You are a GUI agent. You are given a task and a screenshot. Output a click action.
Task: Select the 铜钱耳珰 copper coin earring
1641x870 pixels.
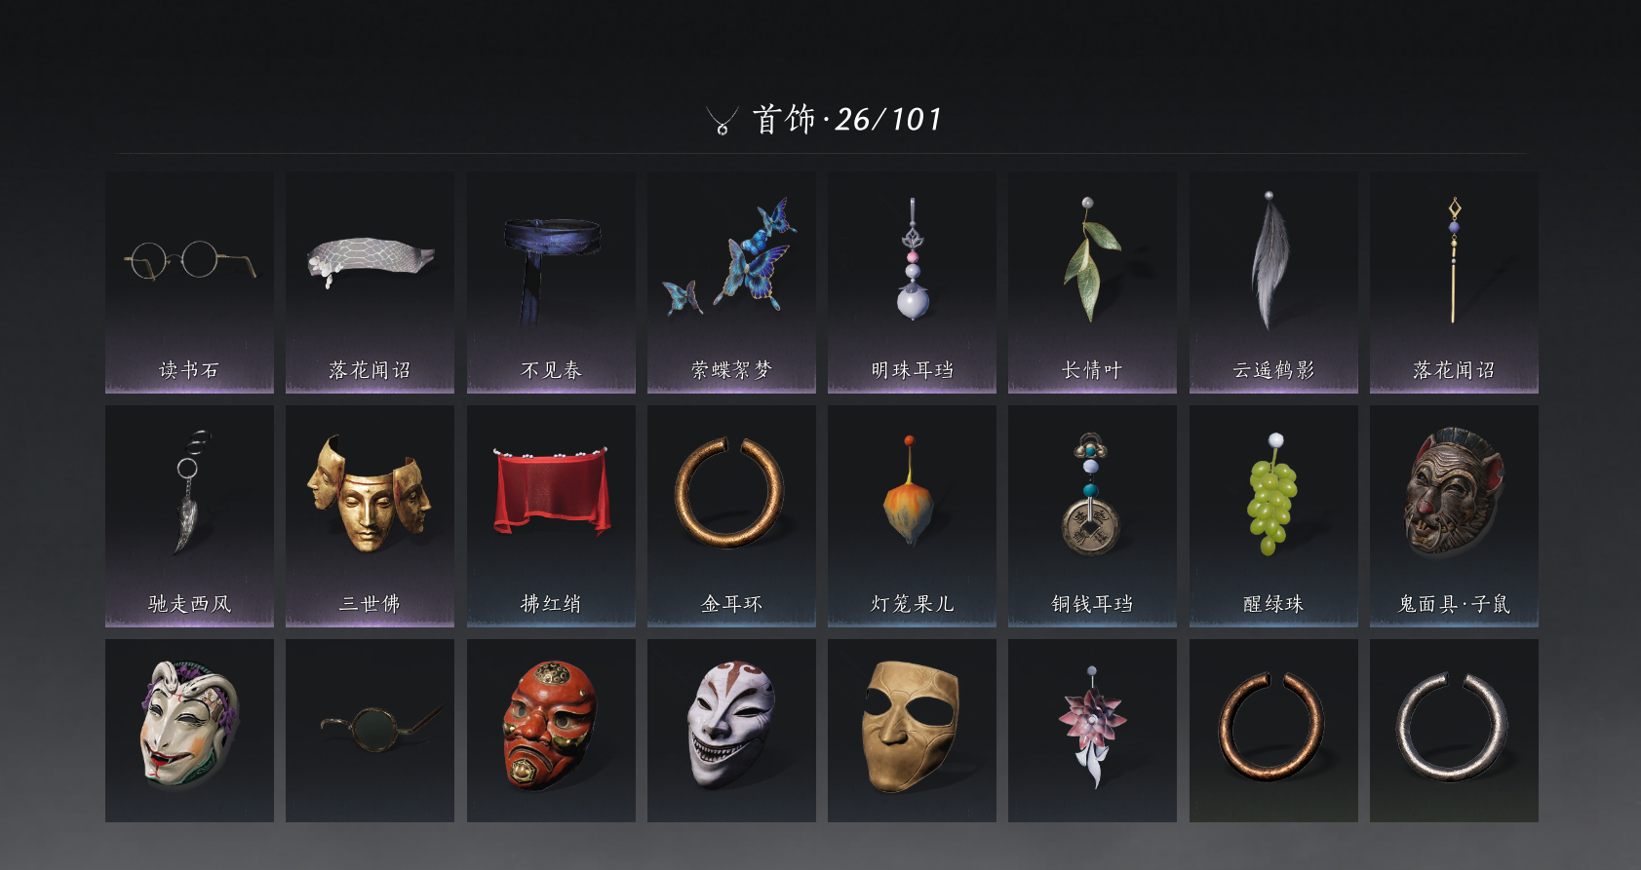(1092, 516)
